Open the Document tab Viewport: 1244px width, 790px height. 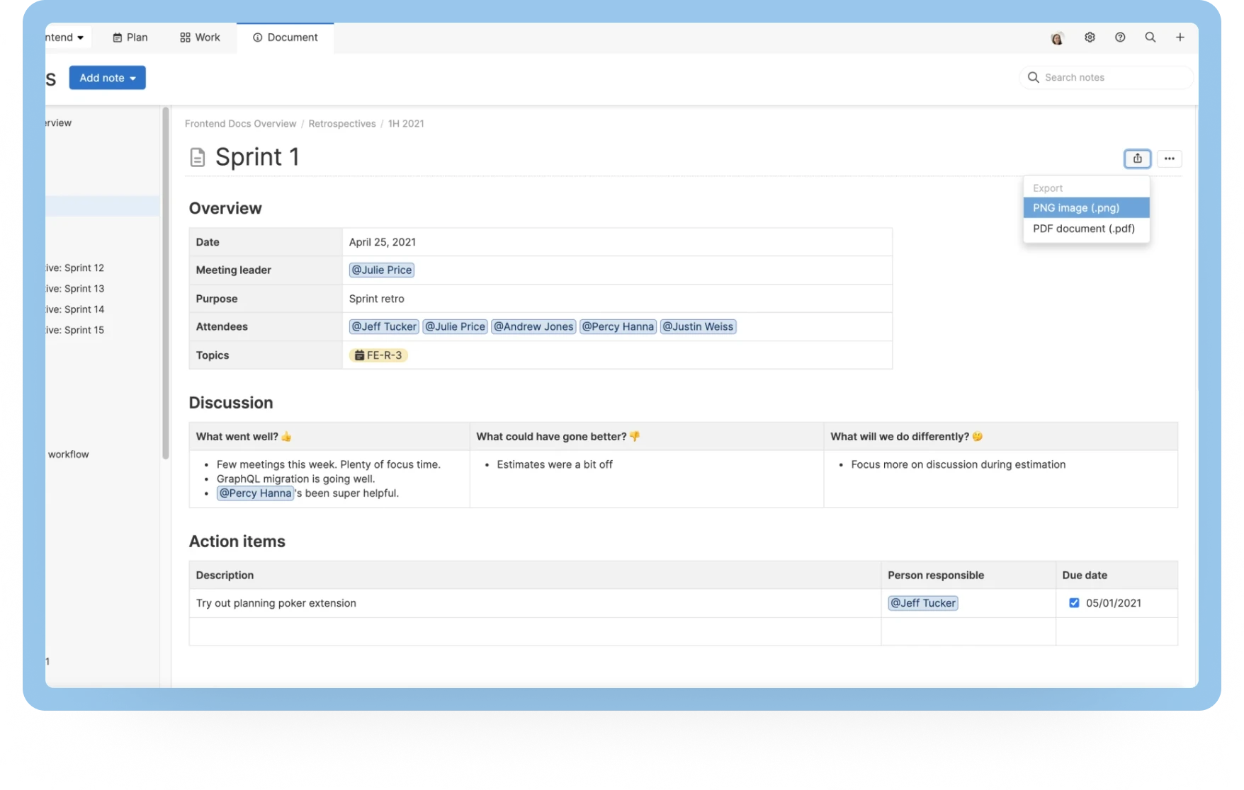[285, 37]
